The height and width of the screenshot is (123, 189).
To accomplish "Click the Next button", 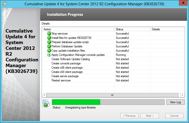I will pyautogui.click(x=150, y=116).
